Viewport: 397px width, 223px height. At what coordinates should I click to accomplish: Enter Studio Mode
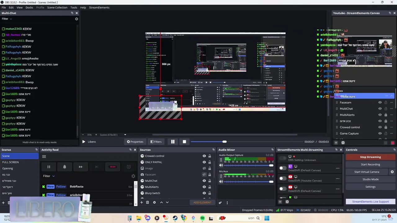pos(370,179)
